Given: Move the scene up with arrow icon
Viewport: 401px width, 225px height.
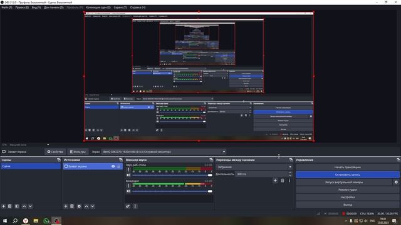Looking at the screenshot, I should pyautogui.click(x=24, y=206).
